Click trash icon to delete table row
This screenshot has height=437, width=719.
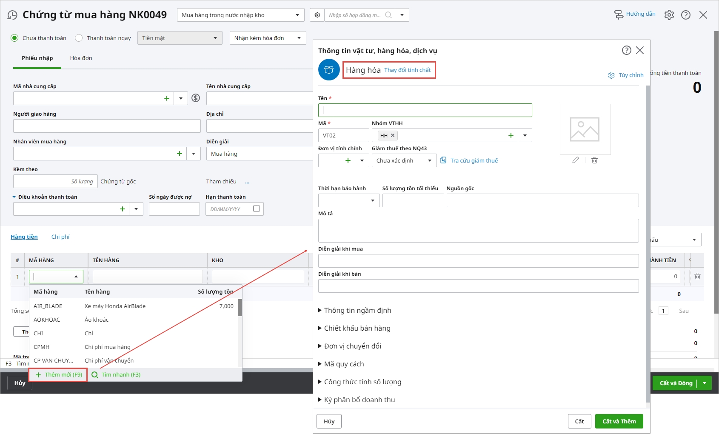click(x=697, y=276)
